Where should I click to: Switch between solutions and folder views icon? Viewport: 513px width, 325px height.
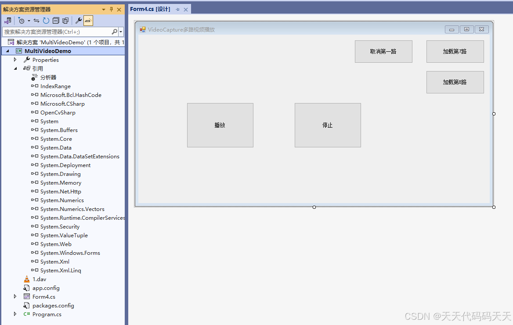(x=8, y=21)
